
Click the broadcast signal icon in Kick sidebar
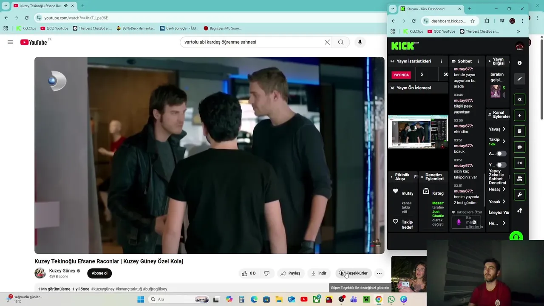(x=519, y=163)
